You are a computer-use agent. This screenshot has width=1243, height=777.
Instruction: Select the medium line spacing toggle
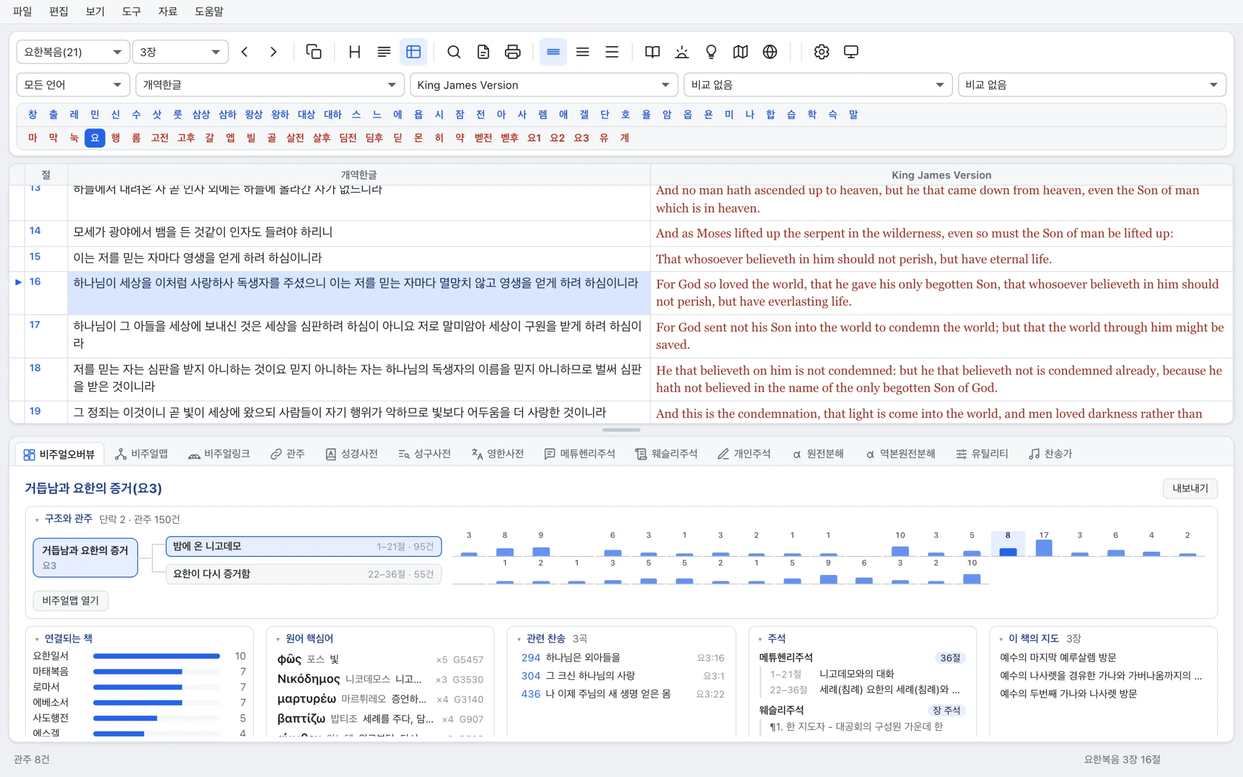583,52
